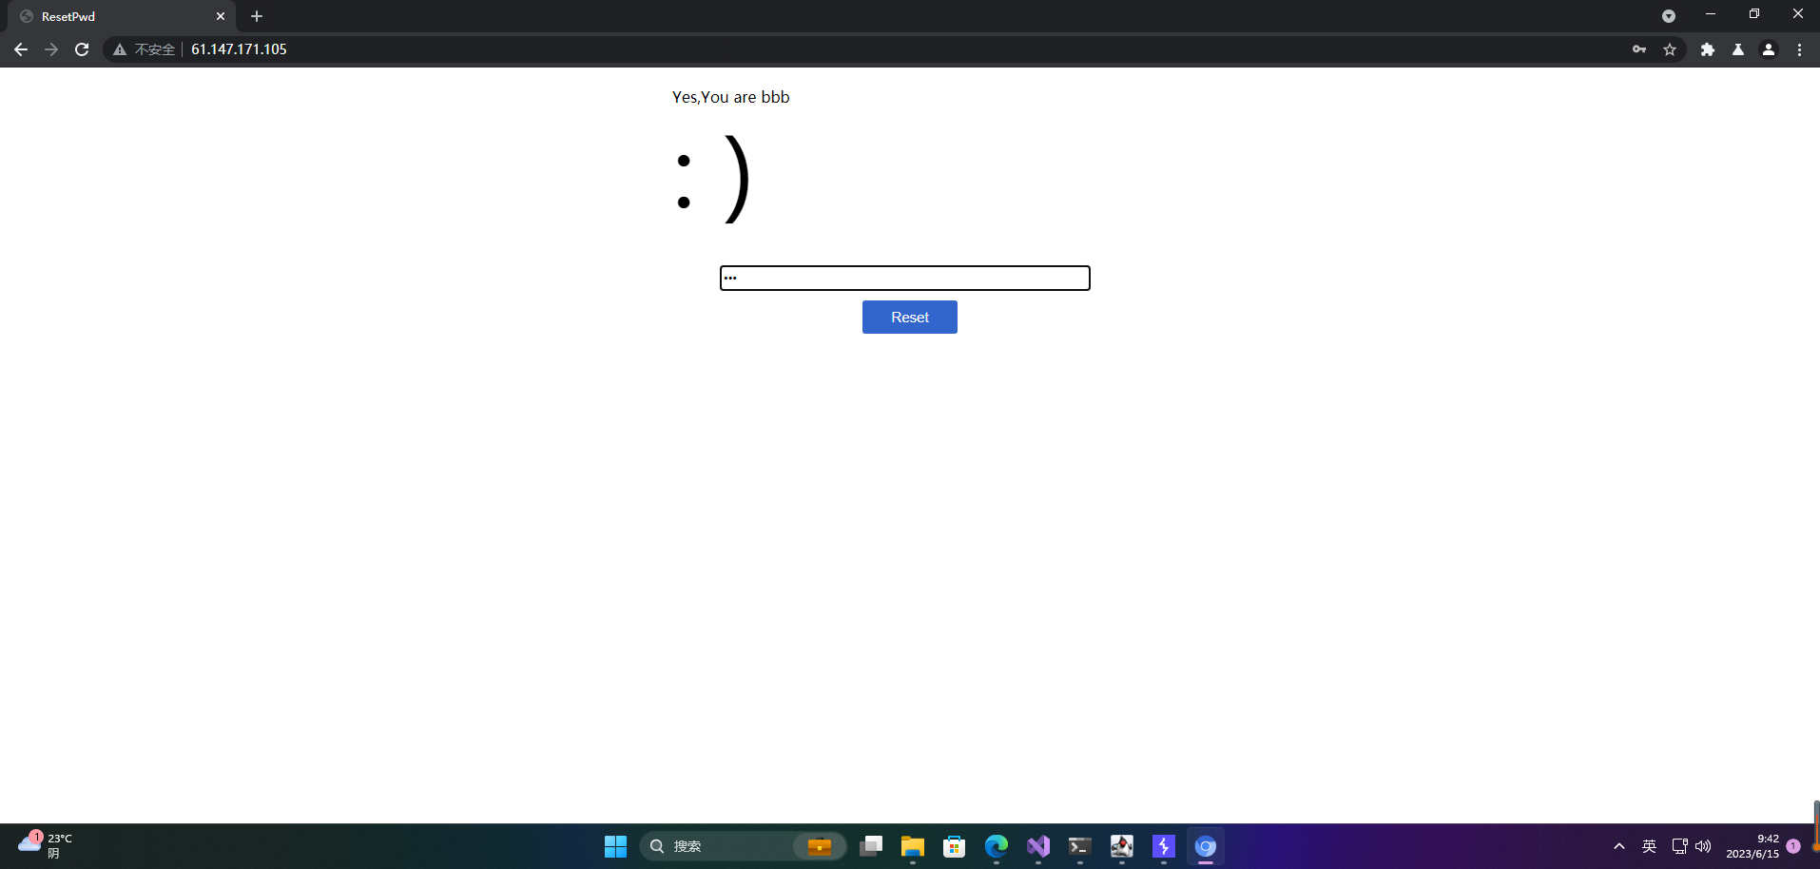Open the saved passwords key icon
This screenshot has width=1820, height=869.
[1639, 49]
